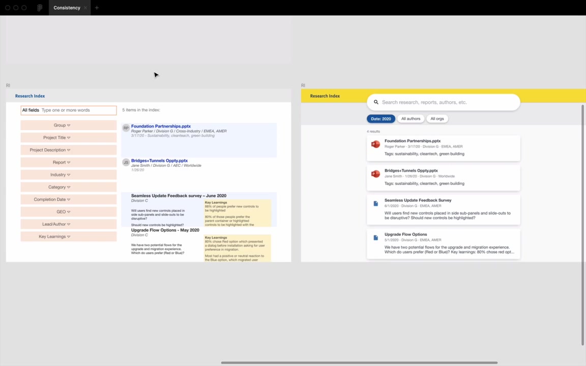
Task: Add a new tab with plus
Action: click(97, 8)
